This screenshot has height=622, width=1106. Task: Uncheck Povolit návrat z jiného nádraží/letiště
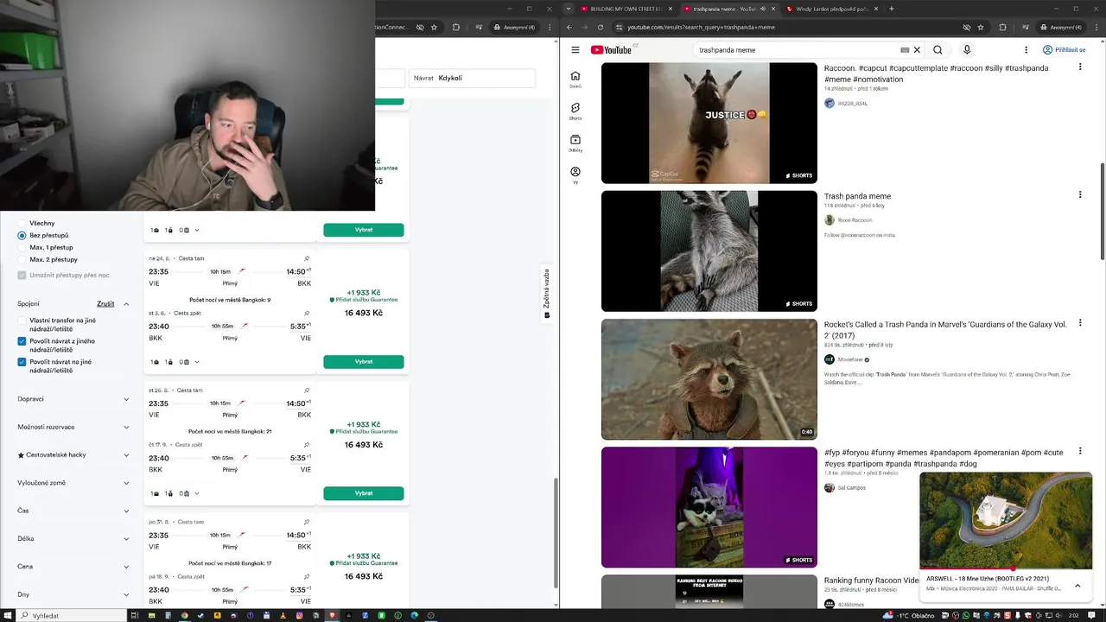(x=22, y=341)
